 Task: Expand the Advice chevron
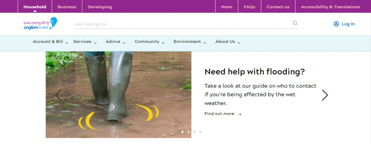(124, 43)
